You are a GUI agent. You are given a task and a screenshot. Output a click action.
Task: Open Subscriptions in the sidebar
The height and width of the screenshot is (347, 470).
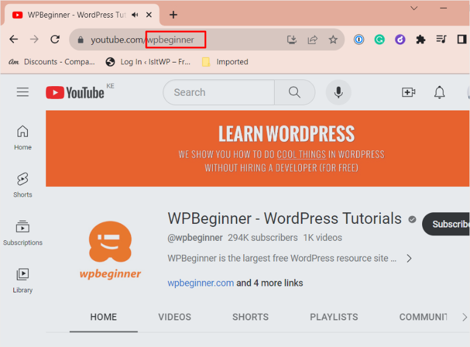point(23,233)
